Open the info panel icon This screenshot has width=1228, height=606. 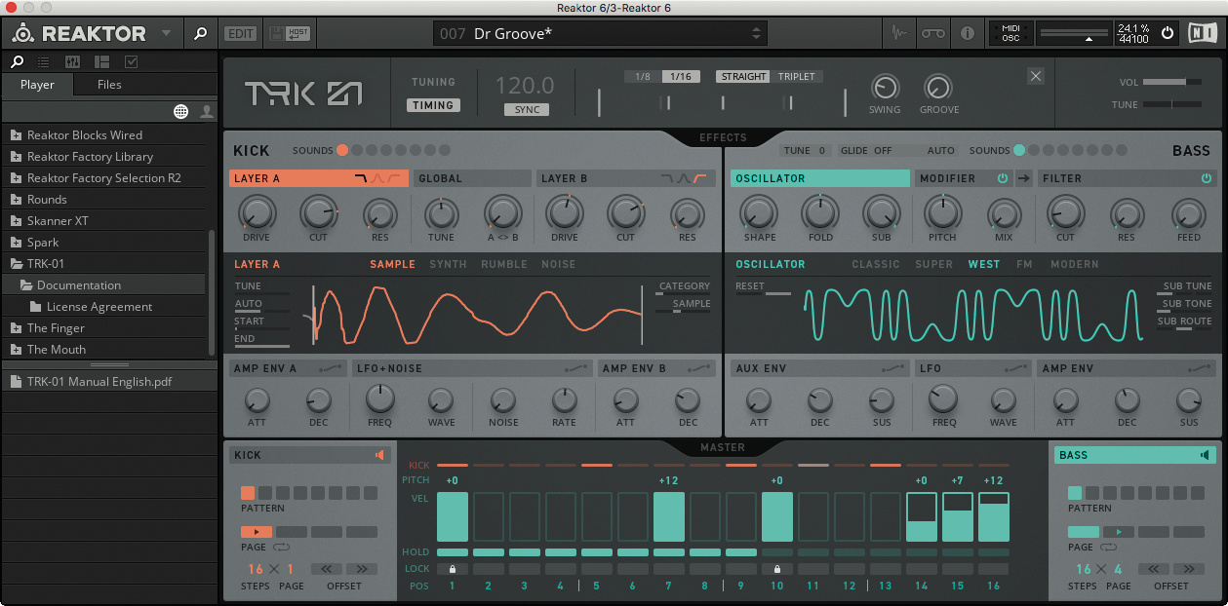pos(967,33)
